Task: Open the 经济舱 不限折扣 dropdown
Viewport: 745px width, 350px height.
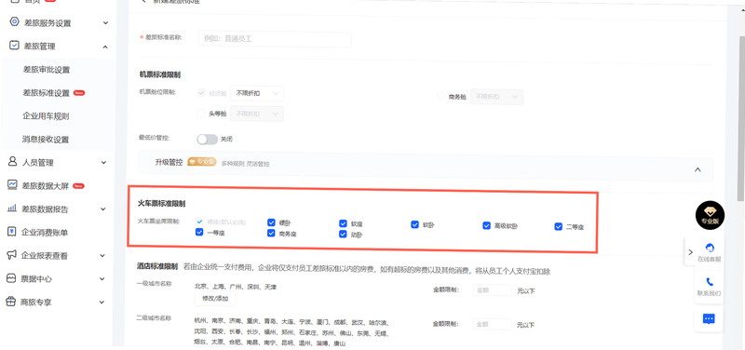Action: tap(257, 94)
